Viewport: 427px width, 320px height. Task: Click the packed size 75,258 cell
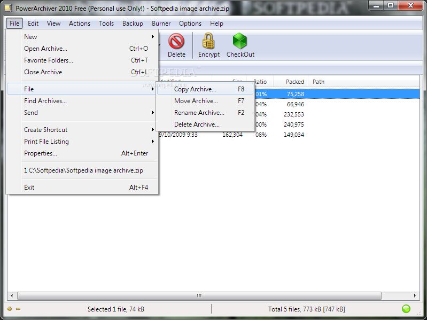coord(295,94)
